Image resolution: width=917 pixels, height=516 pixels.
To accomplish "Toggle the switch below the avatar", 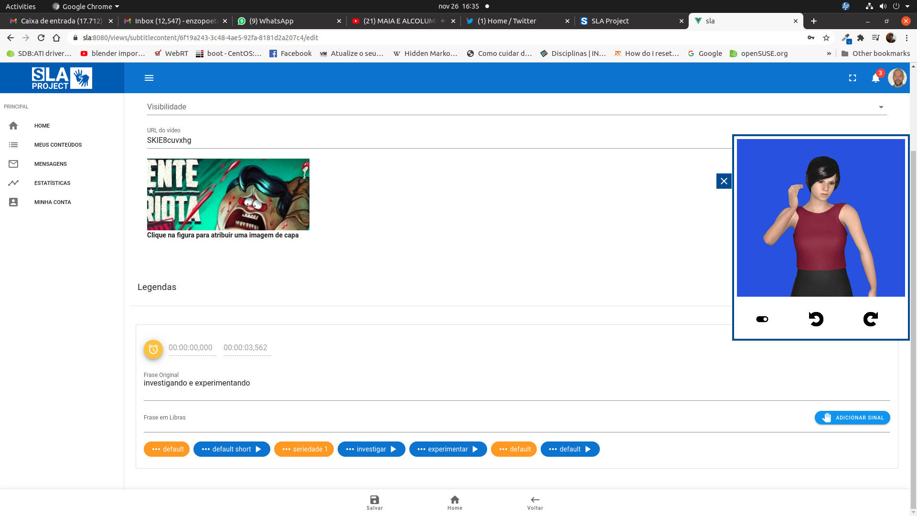I will (x=762, y=319).
